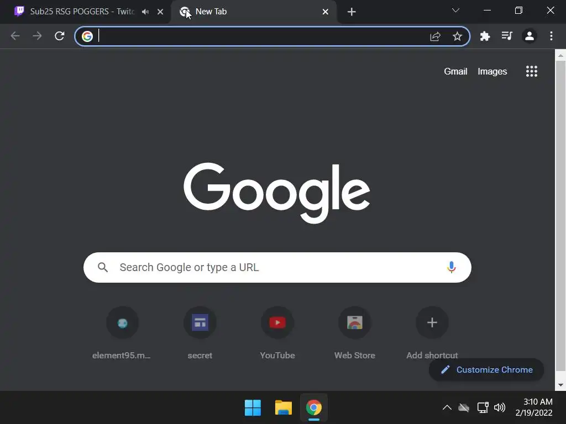Select the New Tab tab
Screen dimensions: 566x424
(254, 12)
